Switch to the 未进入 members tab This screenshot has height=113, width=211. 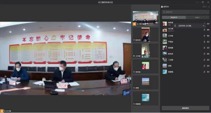coord(197,17)
